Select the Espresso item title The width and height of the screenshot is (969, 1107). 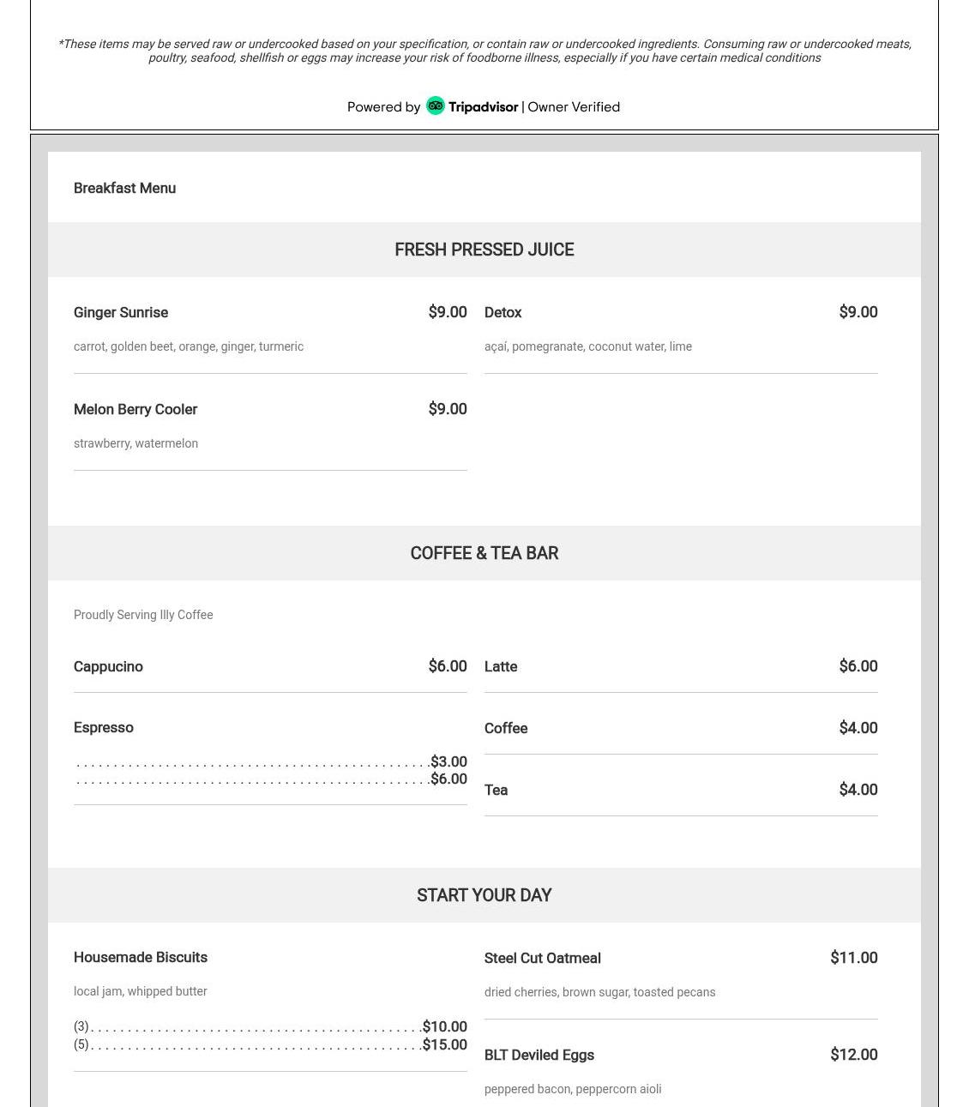[x=104, y=728]
